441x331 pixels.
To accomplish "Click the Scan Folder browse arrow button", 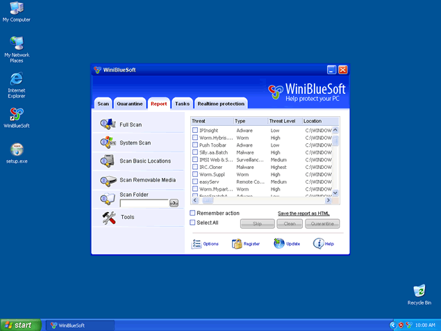I will pyautogui.click(x=174, y=203).
